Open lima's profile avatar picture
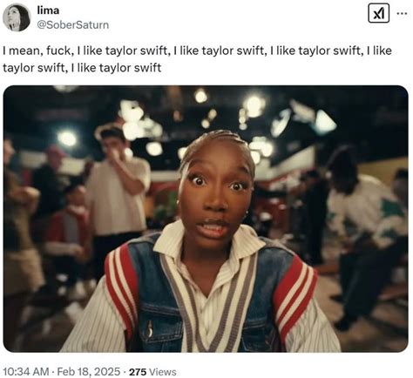413x378 pixels. [17, 17]
